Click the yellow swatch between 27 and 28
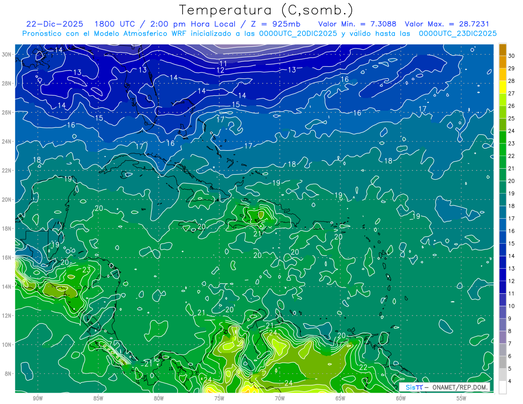 click(x=503, y=87)
